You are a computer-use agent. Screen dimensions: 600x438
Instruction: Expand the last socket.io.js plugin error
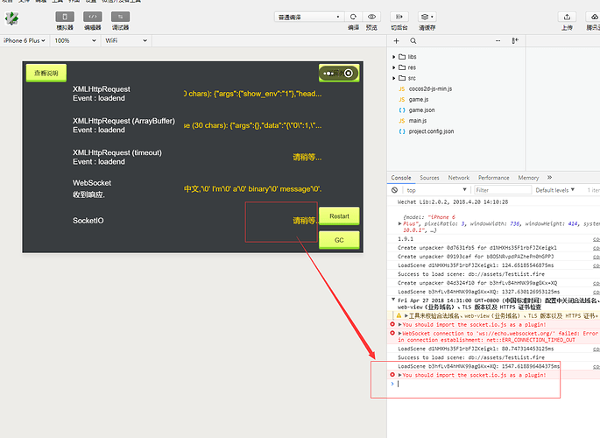coord(400,375)
